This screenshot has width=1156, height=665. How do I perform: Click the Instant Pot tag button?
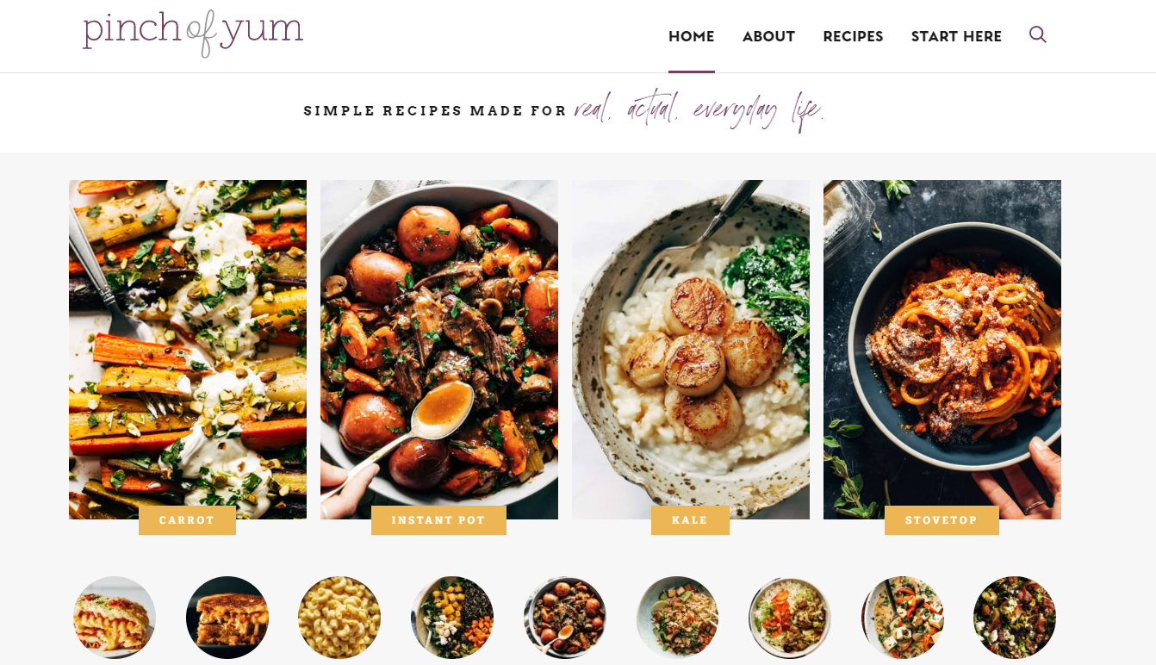(x=438, y=520)
